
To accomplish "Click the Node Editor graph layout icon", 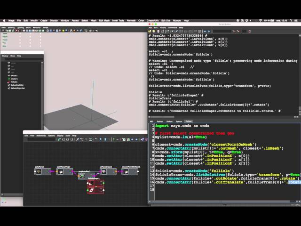I will [90, 139].
